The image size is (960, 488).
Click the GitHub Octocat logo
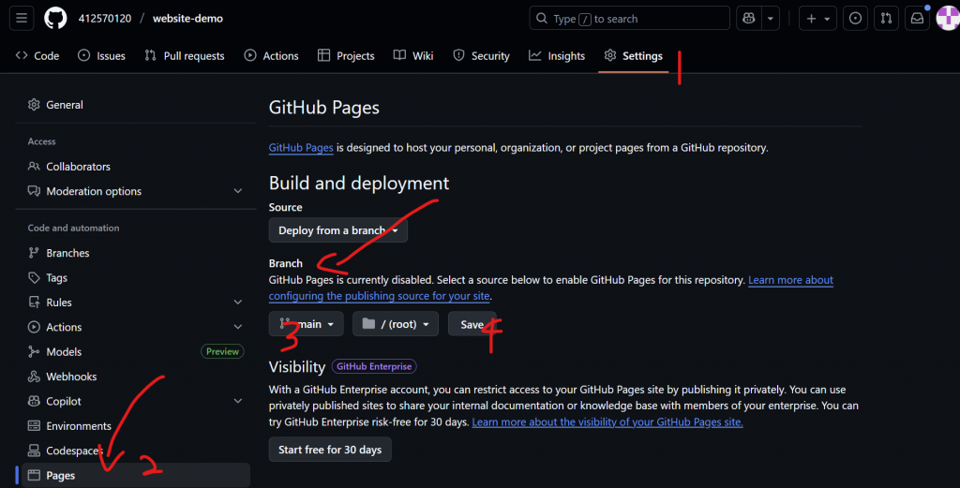[x=55, y=19]
